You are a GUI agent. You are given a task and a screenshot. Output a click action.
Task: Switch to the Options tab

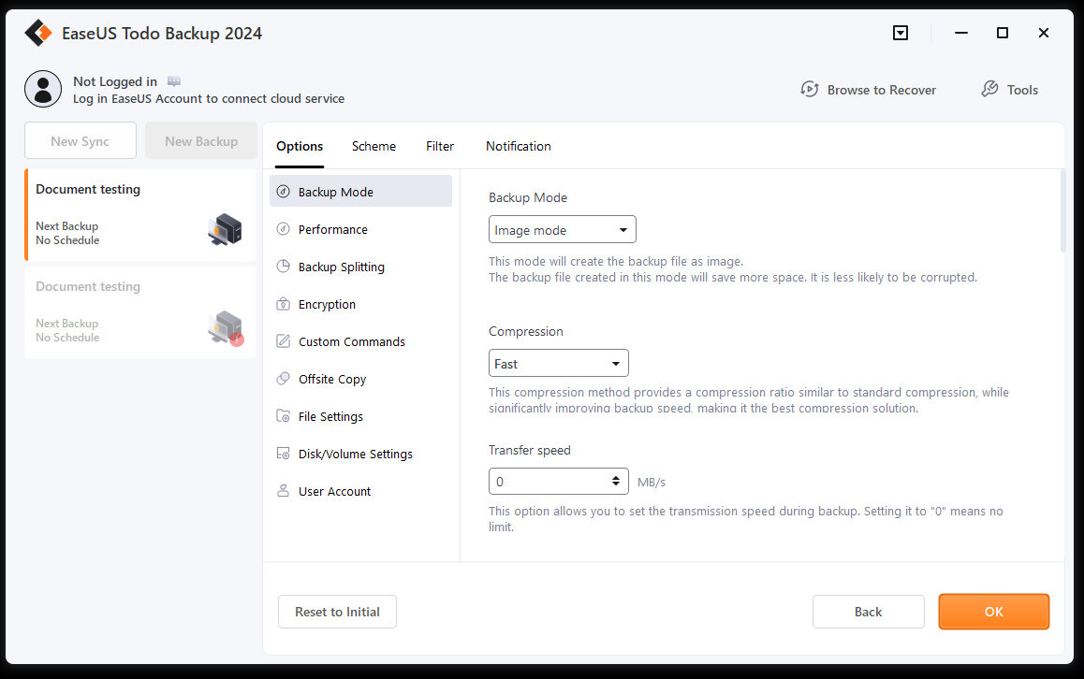[300, 146]
